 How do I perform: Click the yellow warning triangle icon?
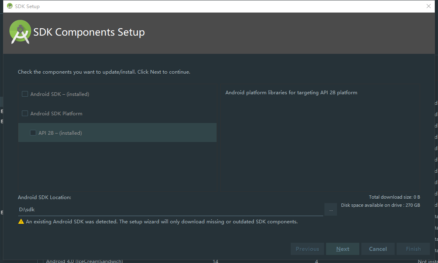tap(20, 221)
